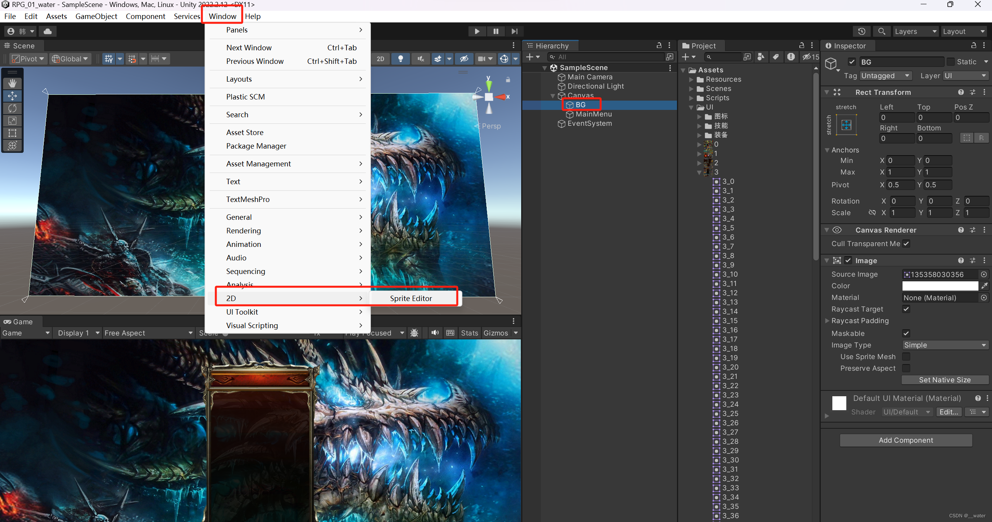Click the global search magnifier icon

[x=882, y=31]
